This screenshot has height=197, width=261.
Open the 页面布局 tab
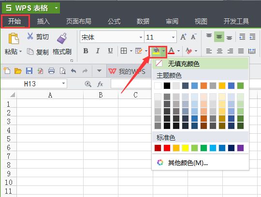[x=79, y=21]
